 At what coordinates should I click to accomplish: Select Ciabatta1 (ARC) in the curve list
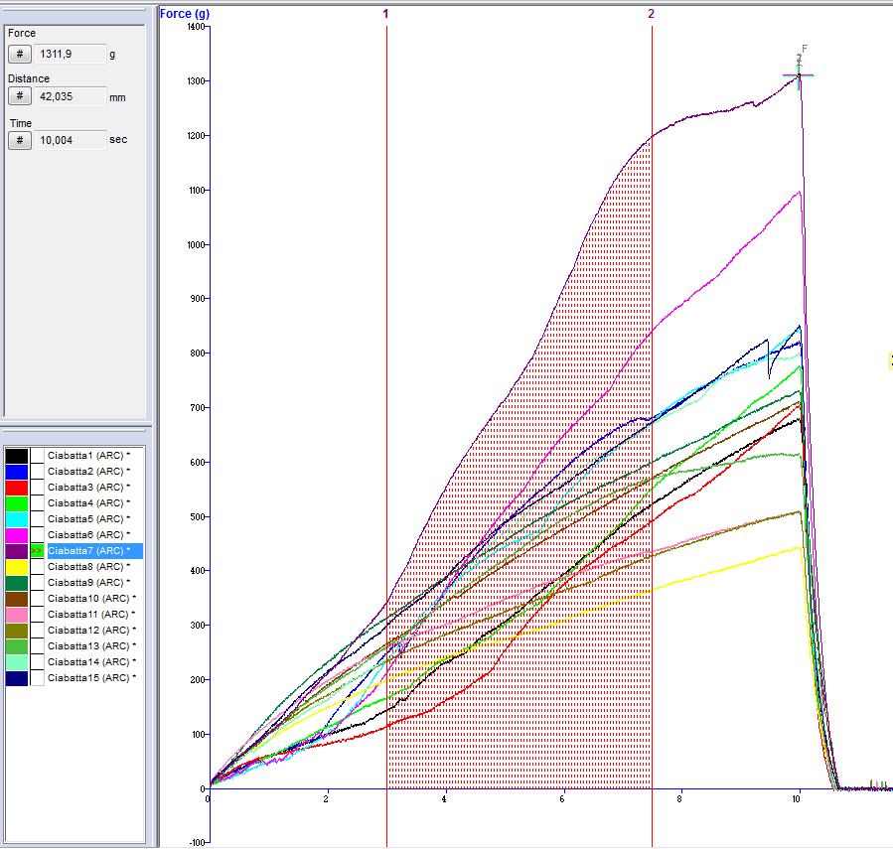[x=88, y=456]
